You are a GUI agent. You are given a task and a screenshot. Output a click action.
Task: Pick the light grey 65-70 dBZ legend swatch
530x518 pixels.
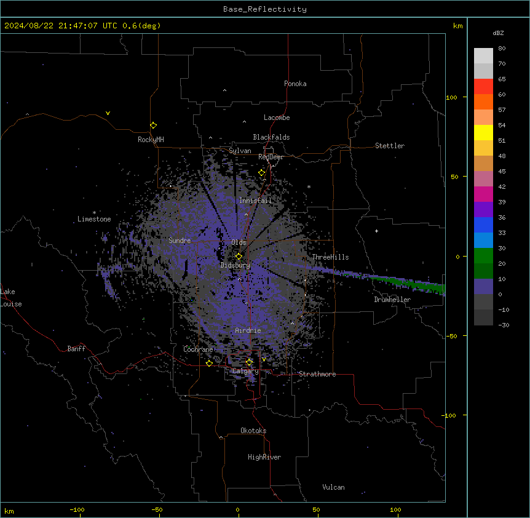click(483, 71)
